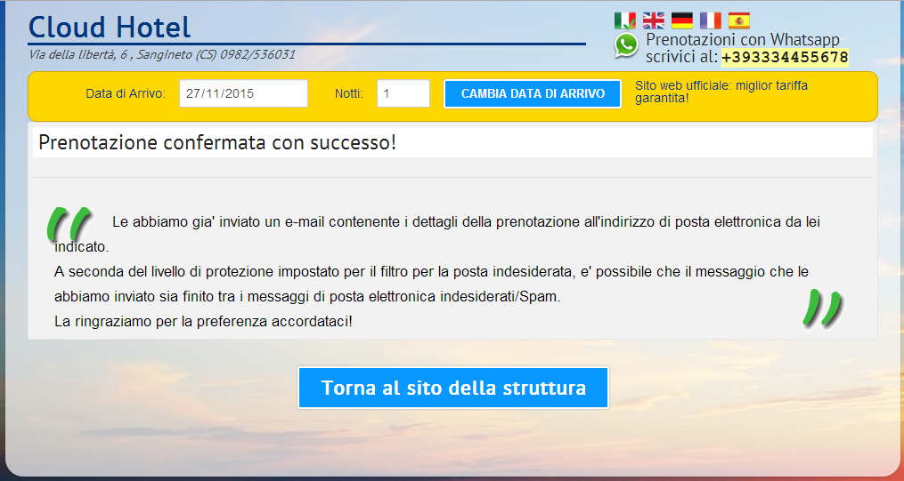
Task: Click 'La ringraziamo per la preferenza accordataci!' line
Action: [x=204, y=322]
